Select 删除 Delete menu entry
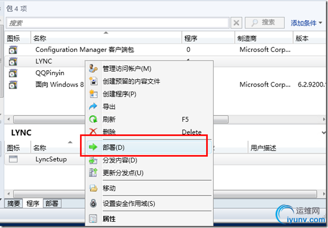The image size is (328, 228). click(x=149, y=132)
